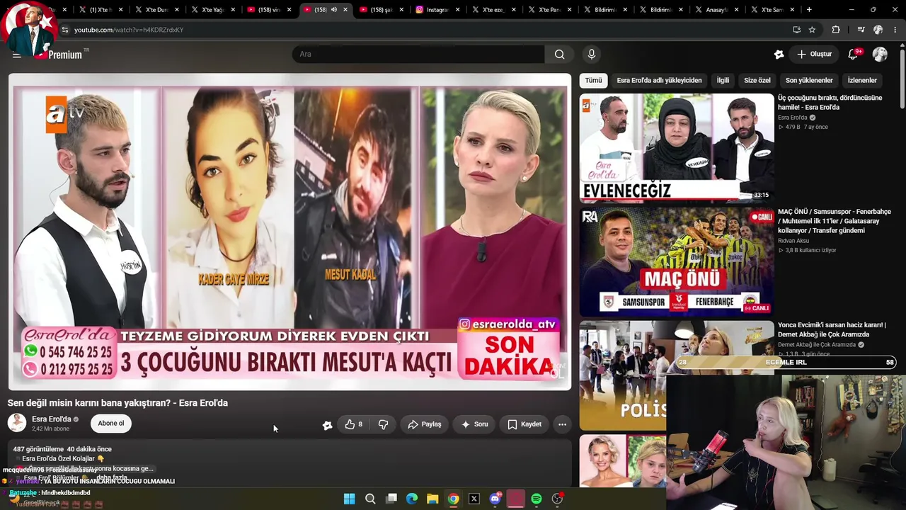This screenshot has width=906, height=510.
Task: Click the youtube.com address bar URL
Action: click(129, 30)
